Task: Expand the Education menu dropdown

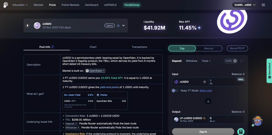Action: [20, 5]
